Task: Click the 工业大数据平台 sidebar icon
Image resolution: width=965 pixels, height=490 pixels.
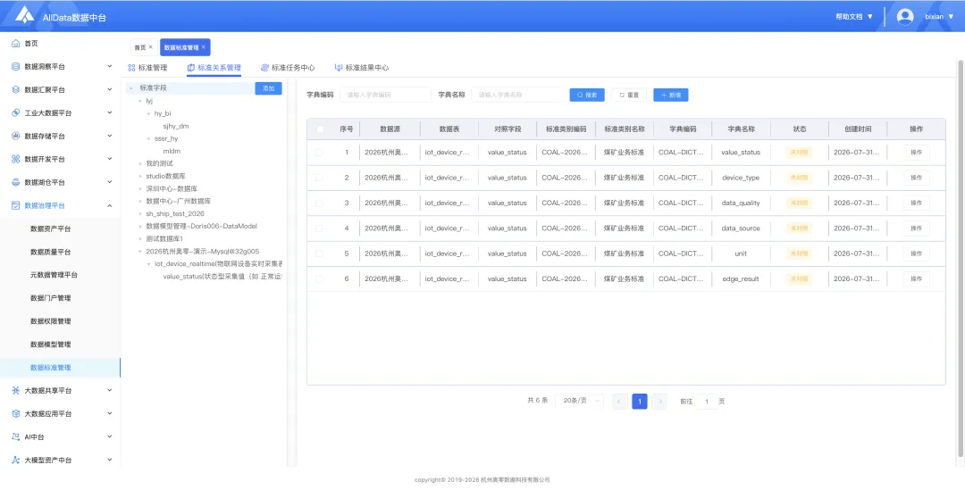Action: pos(16,113)
